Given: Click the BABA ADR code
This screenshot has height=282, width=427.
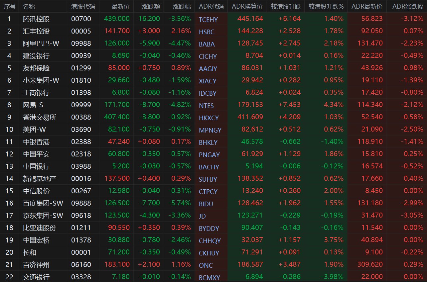Looking at the screenshot, I should pyautogui.click(x=207, y=45).
